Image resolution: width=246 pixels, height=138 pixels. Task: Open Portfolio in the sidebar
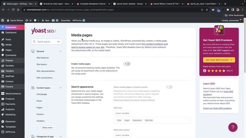coord(10,66)
